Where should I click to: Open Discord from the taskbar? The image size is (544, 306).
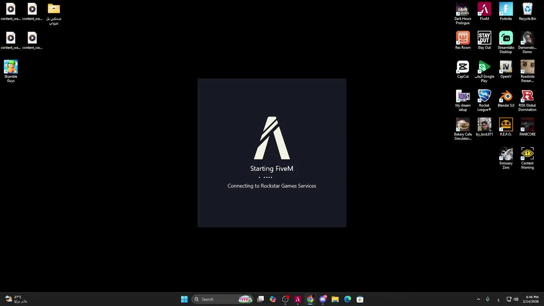pyautogui.click(x=323, y=299)
